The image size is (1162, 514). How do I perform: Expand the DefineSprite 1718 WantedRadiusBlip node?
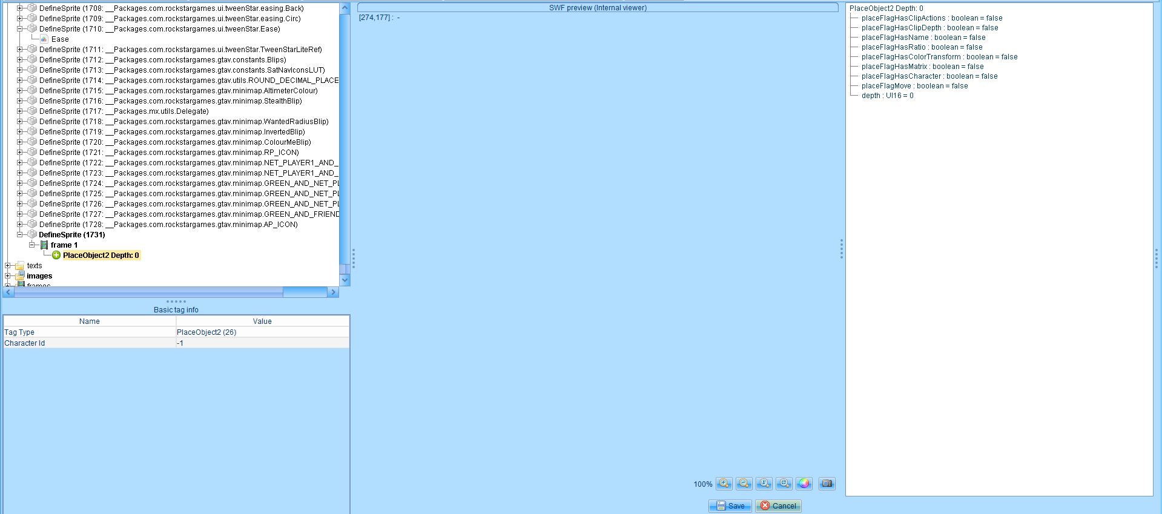point(19,122)
